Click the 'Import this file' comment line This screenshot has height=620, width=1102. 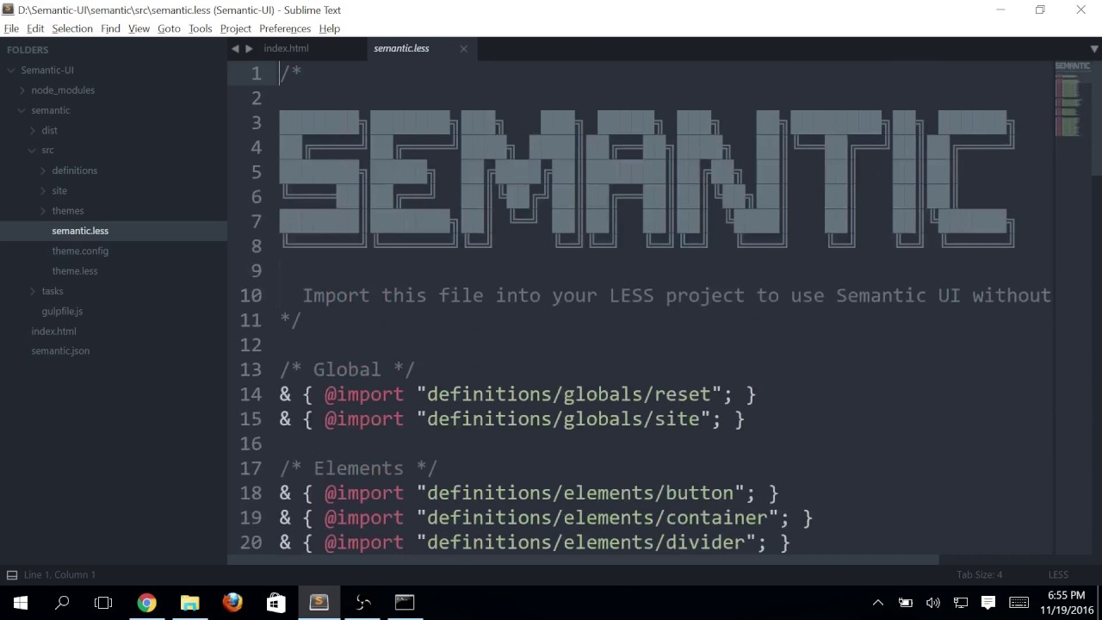click(676, 295)
